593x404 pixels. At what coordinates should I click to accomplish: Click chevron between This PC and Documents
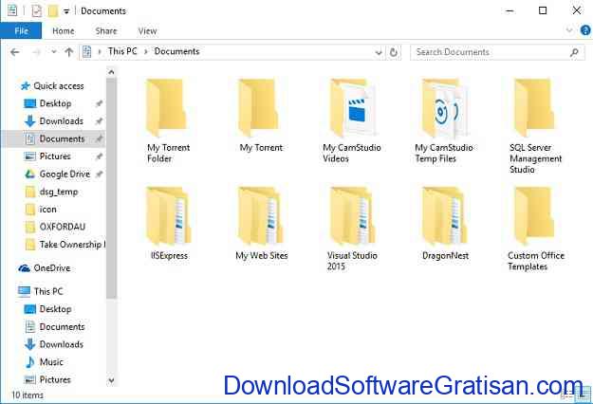tap(146, 52)
